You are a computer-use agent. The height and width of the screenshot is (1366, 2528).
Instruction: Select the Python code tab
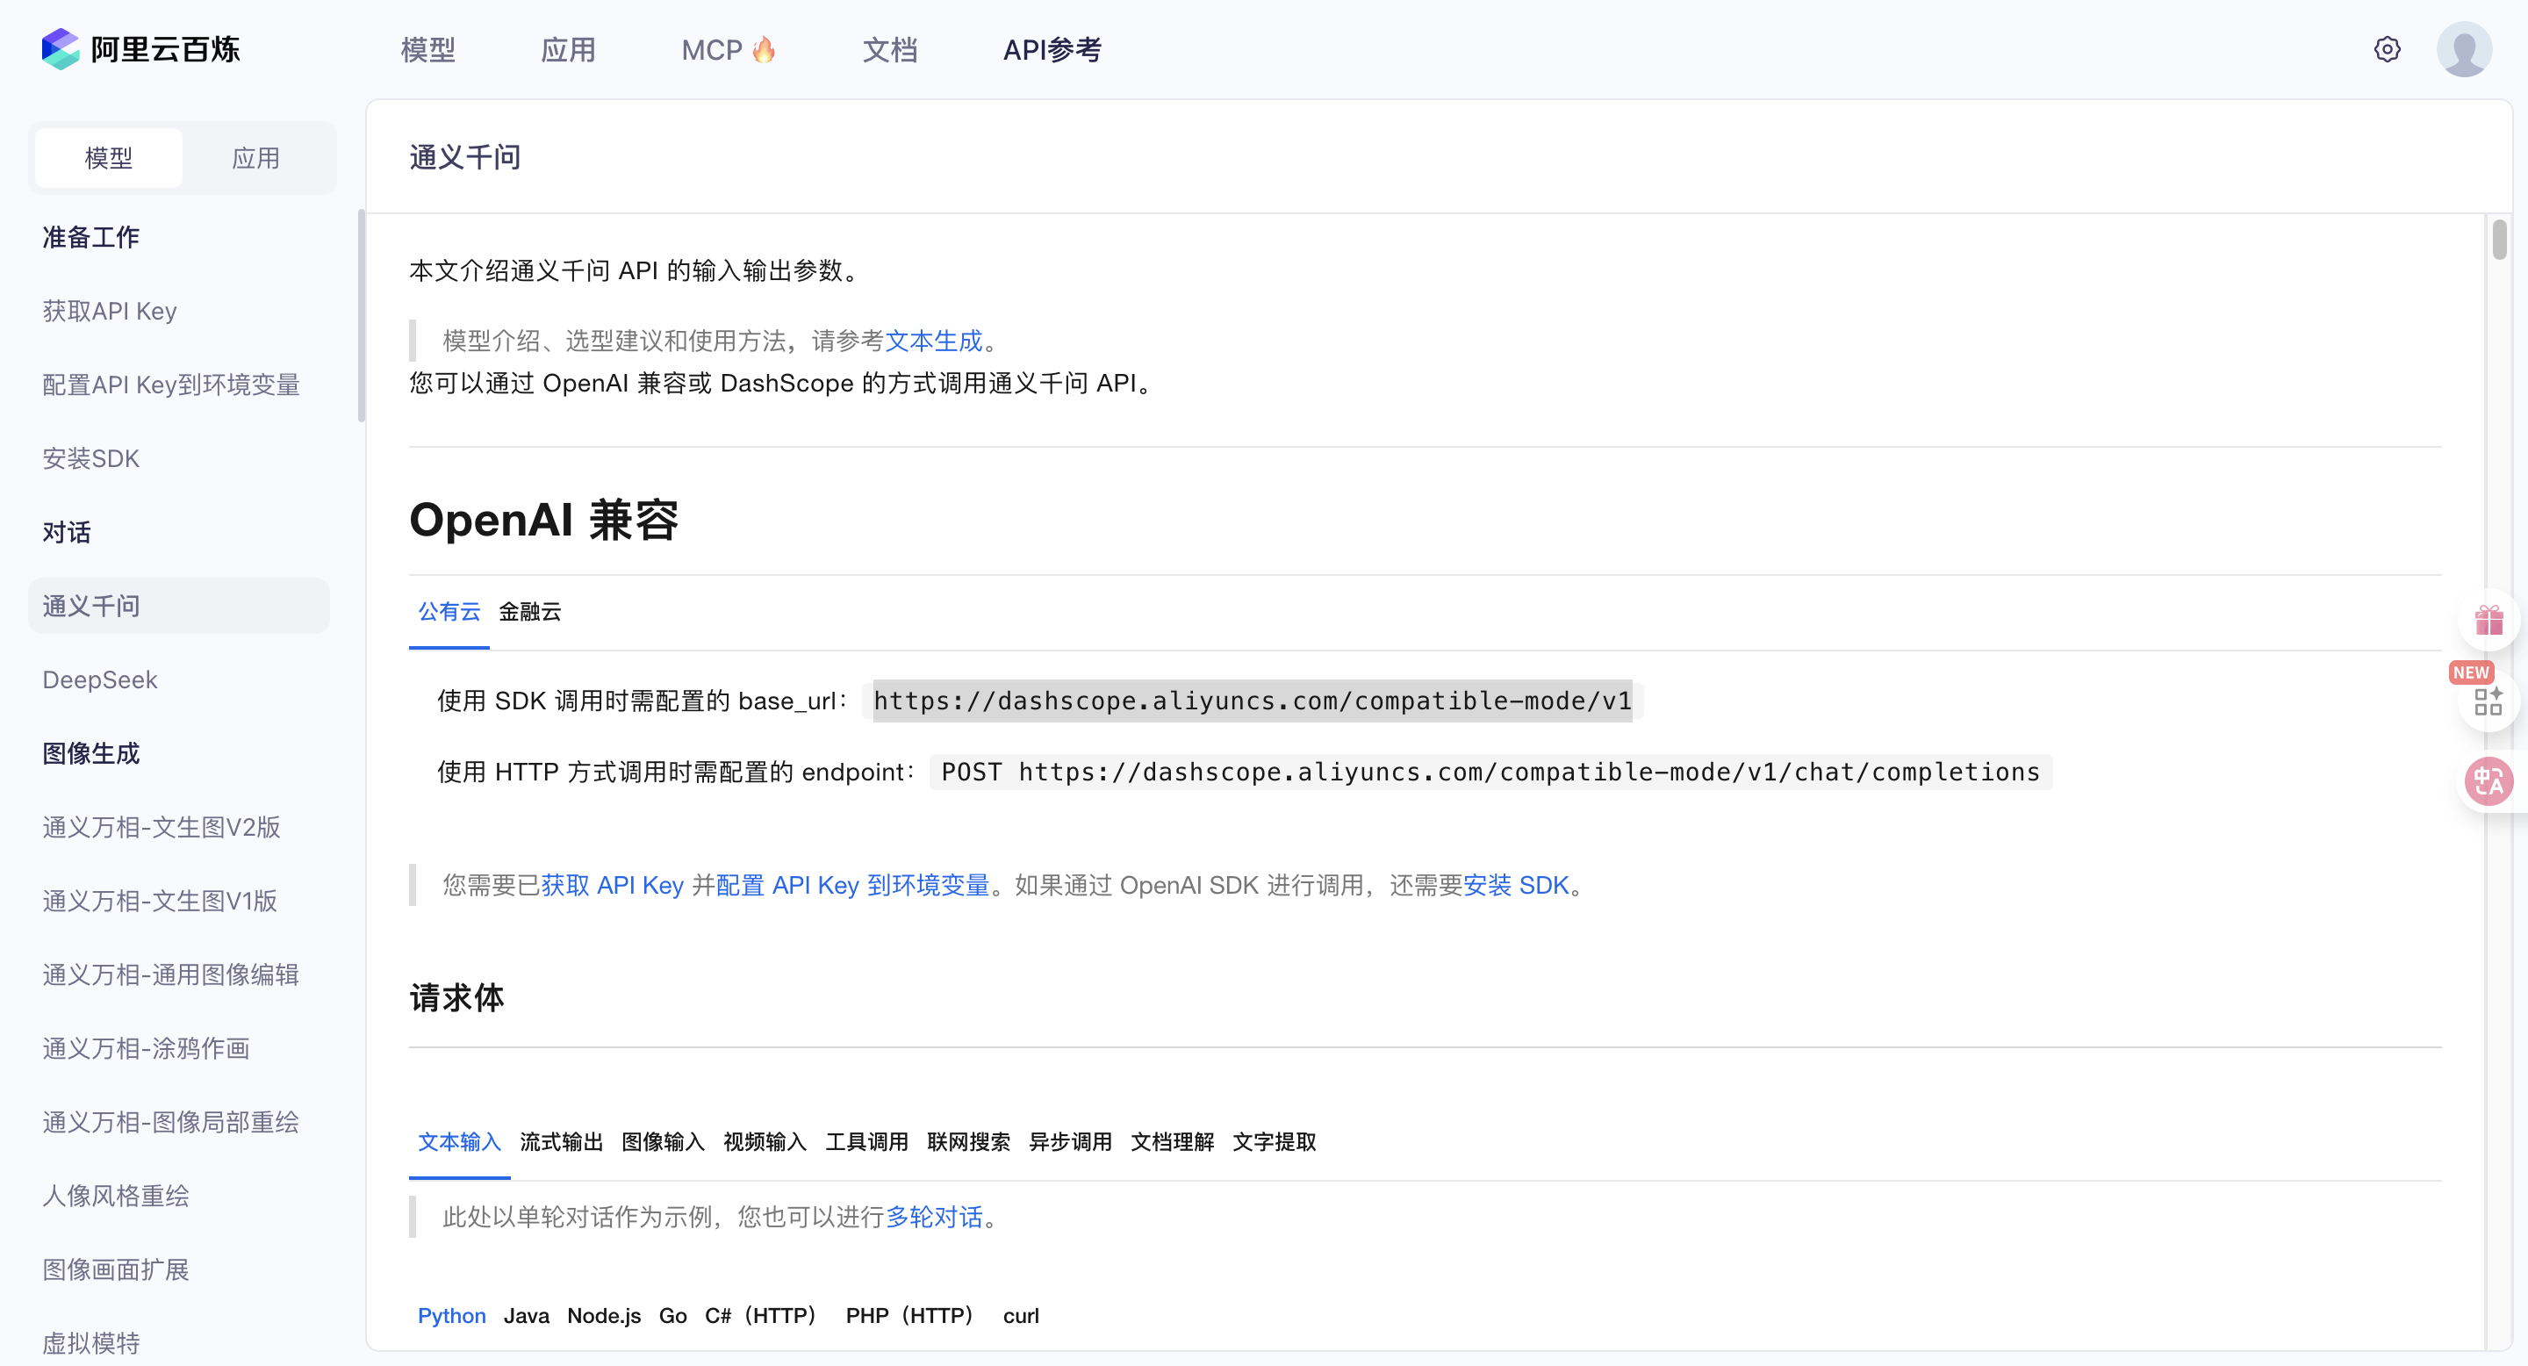point(451,1316)
